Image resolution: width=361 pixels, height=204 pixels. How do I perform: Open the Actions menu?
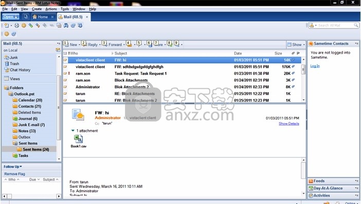pos(51,9)
